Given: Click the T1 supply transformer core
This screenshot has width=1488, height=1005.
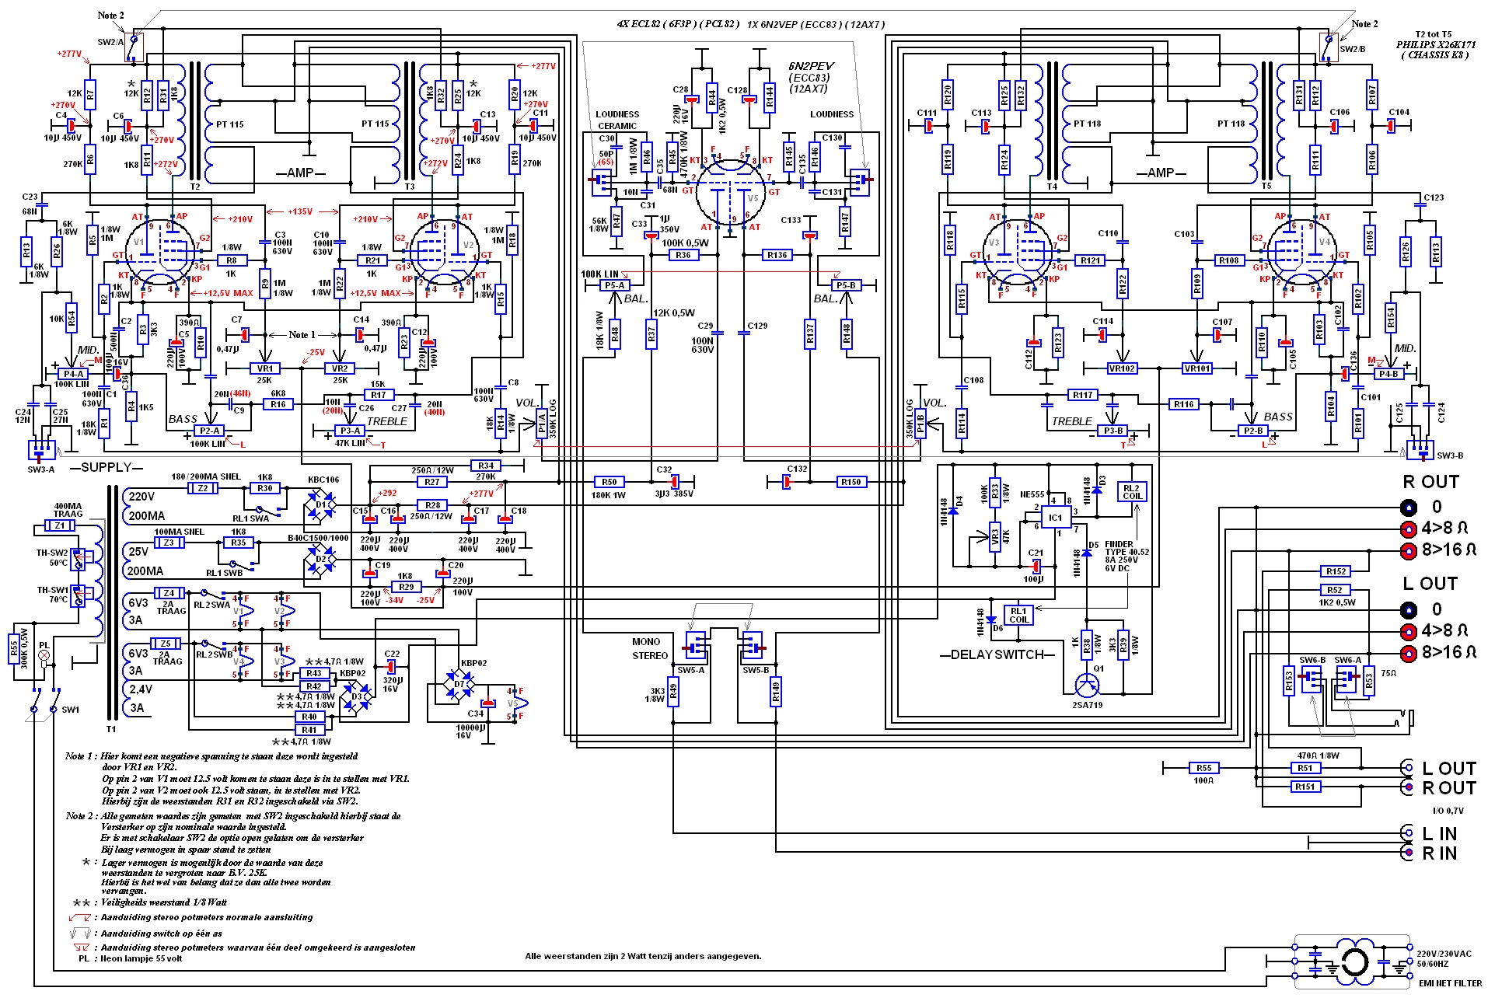Looking at the screenshot, I should click(112, 602).
